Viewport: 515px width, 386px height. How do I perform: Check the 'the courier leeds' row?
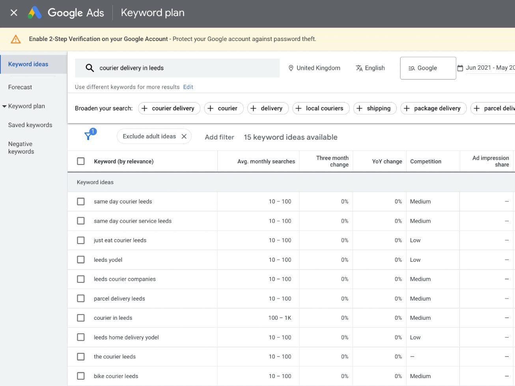[81, 356]
